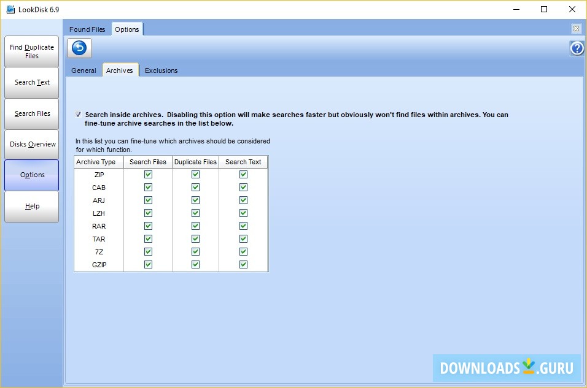The image size is (587, 388).
Task: Uncheck ZIP under Search Files
Action: click(x=148, y=175)
